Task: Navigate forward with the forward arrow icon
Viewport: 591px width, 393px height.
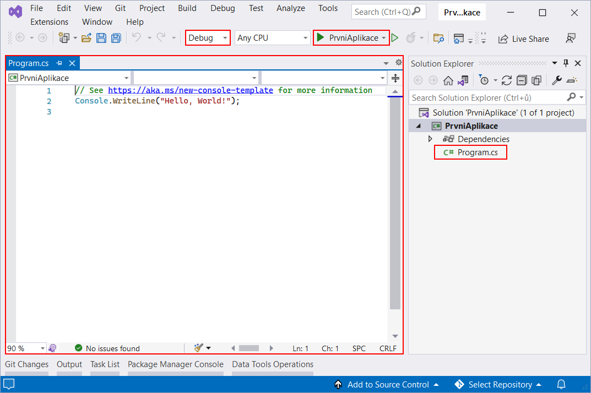Action: point(42,37)
